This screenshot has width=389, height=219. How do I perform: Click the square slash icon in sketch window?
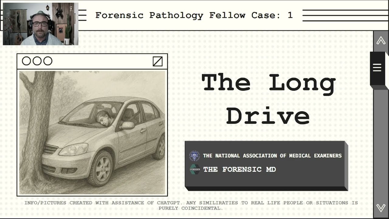tap(157, 61)
